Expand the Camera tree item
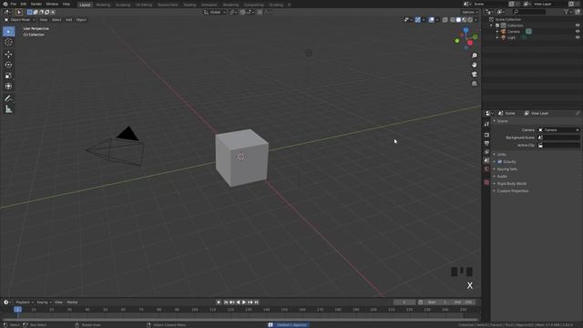583x328 pixels. (x=497, y=32)
